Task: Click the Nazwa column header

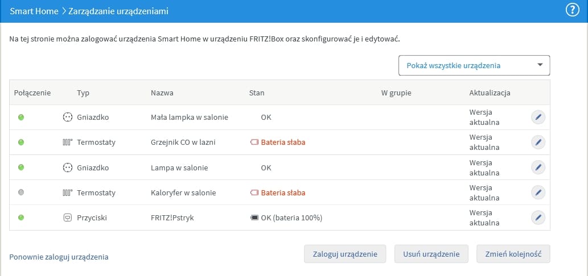Action: click(x=162, y=93)
